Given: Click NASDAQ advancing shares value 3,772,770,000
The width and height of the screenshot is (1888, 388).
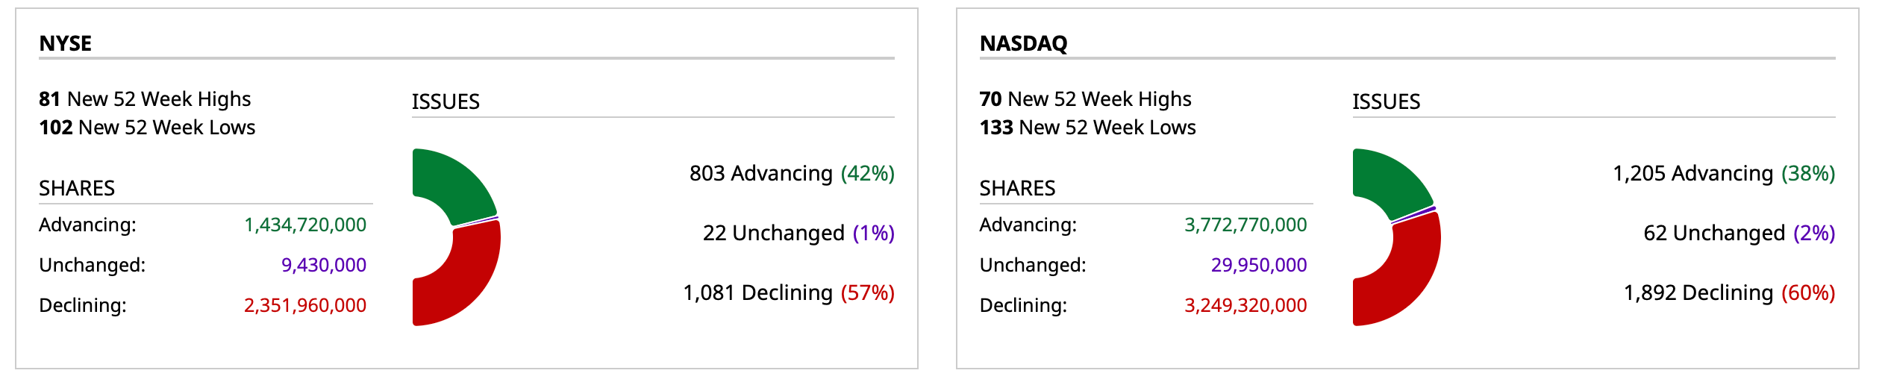Looking at the screenshot, I should 1245,225.
